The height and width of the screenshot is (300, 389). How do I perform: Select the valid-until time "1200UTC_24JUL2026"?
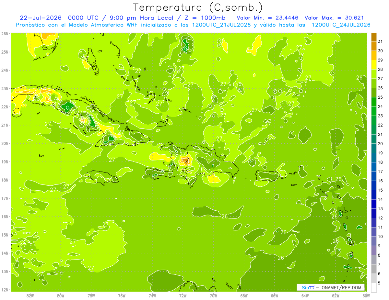click(341, 25)
